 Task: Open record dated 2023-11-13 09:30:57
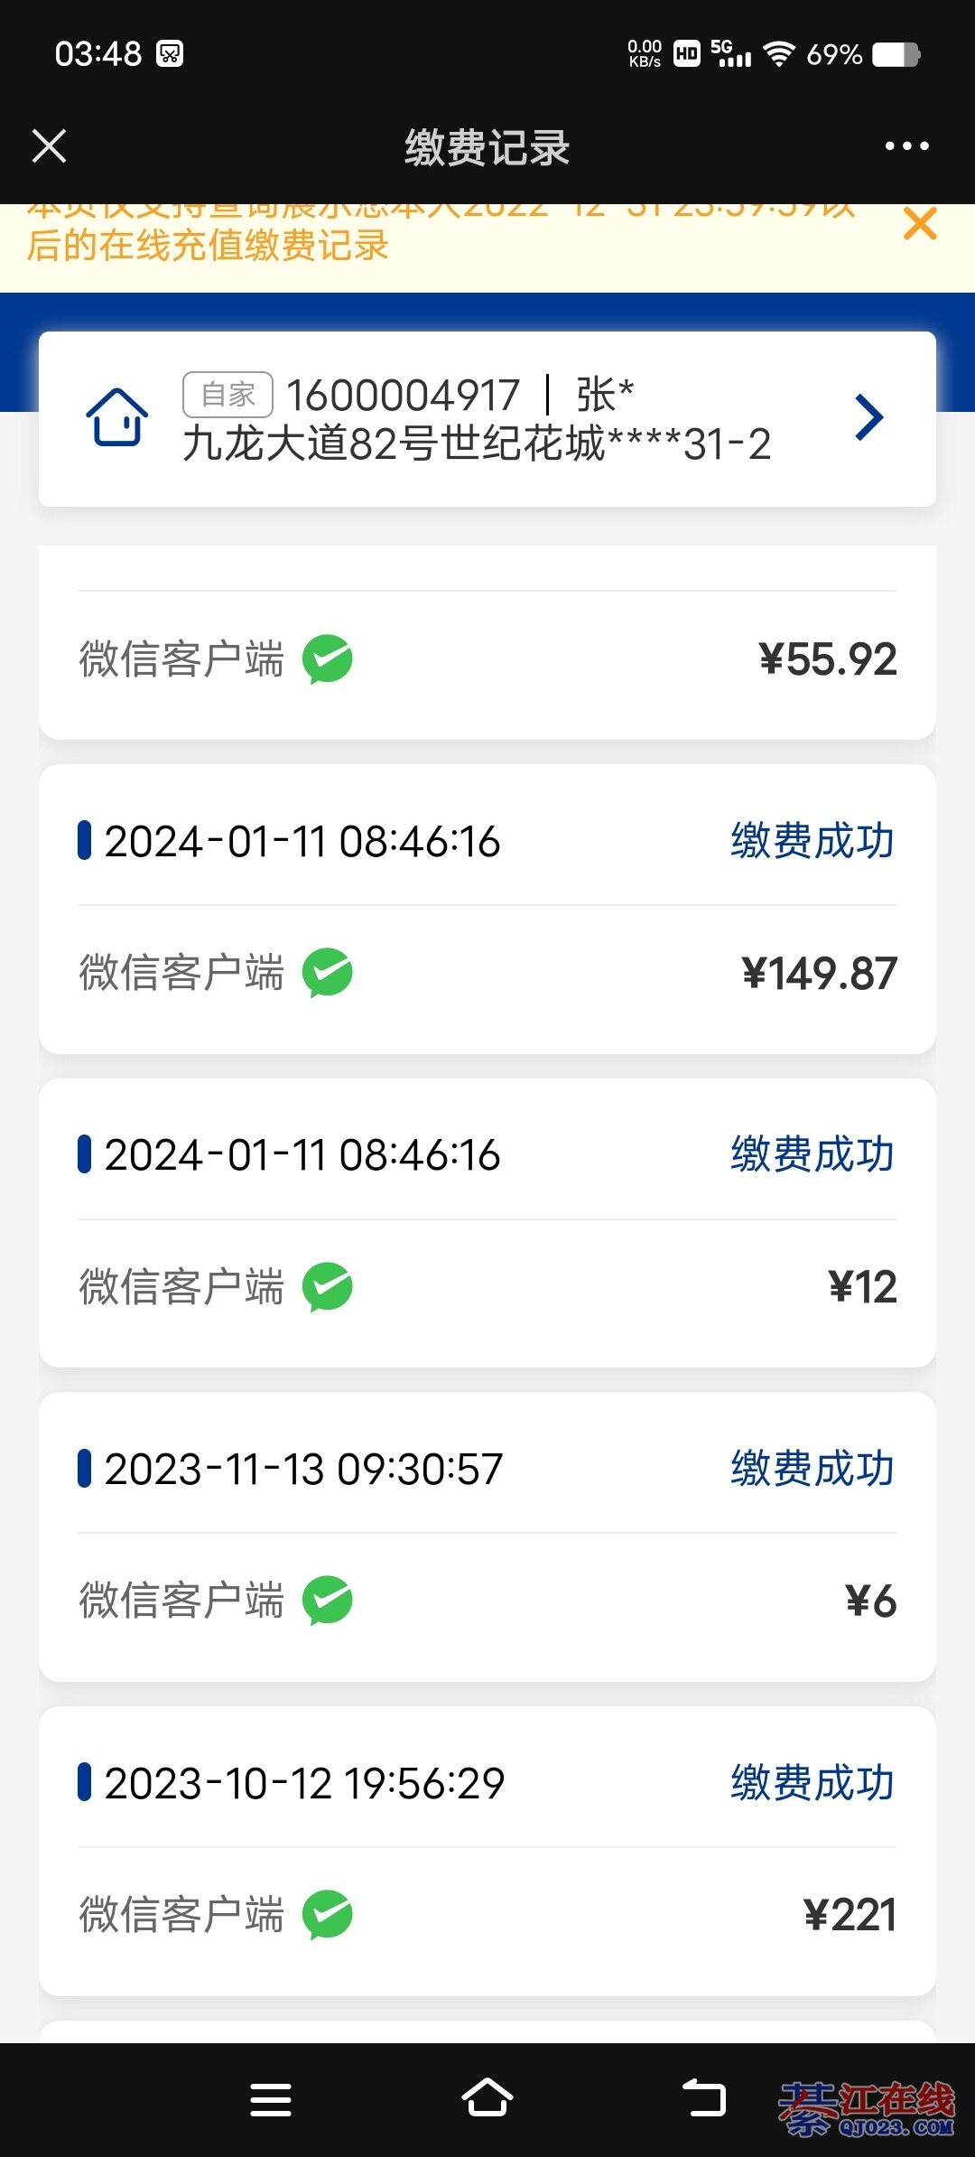coord(303,1469)
